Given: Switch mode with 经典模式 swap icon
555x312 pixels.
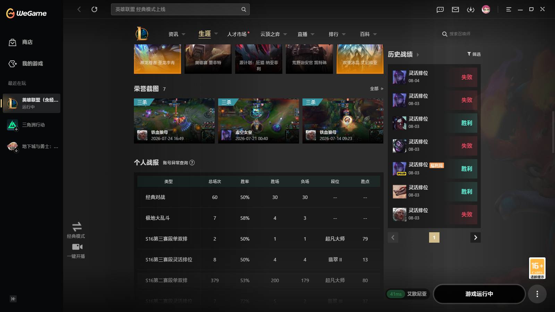Looking at the screenshot, I should point(77,227).
